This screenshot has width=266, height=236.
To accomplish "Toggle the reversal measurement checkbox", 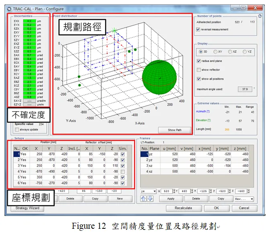I will point(198,29).
